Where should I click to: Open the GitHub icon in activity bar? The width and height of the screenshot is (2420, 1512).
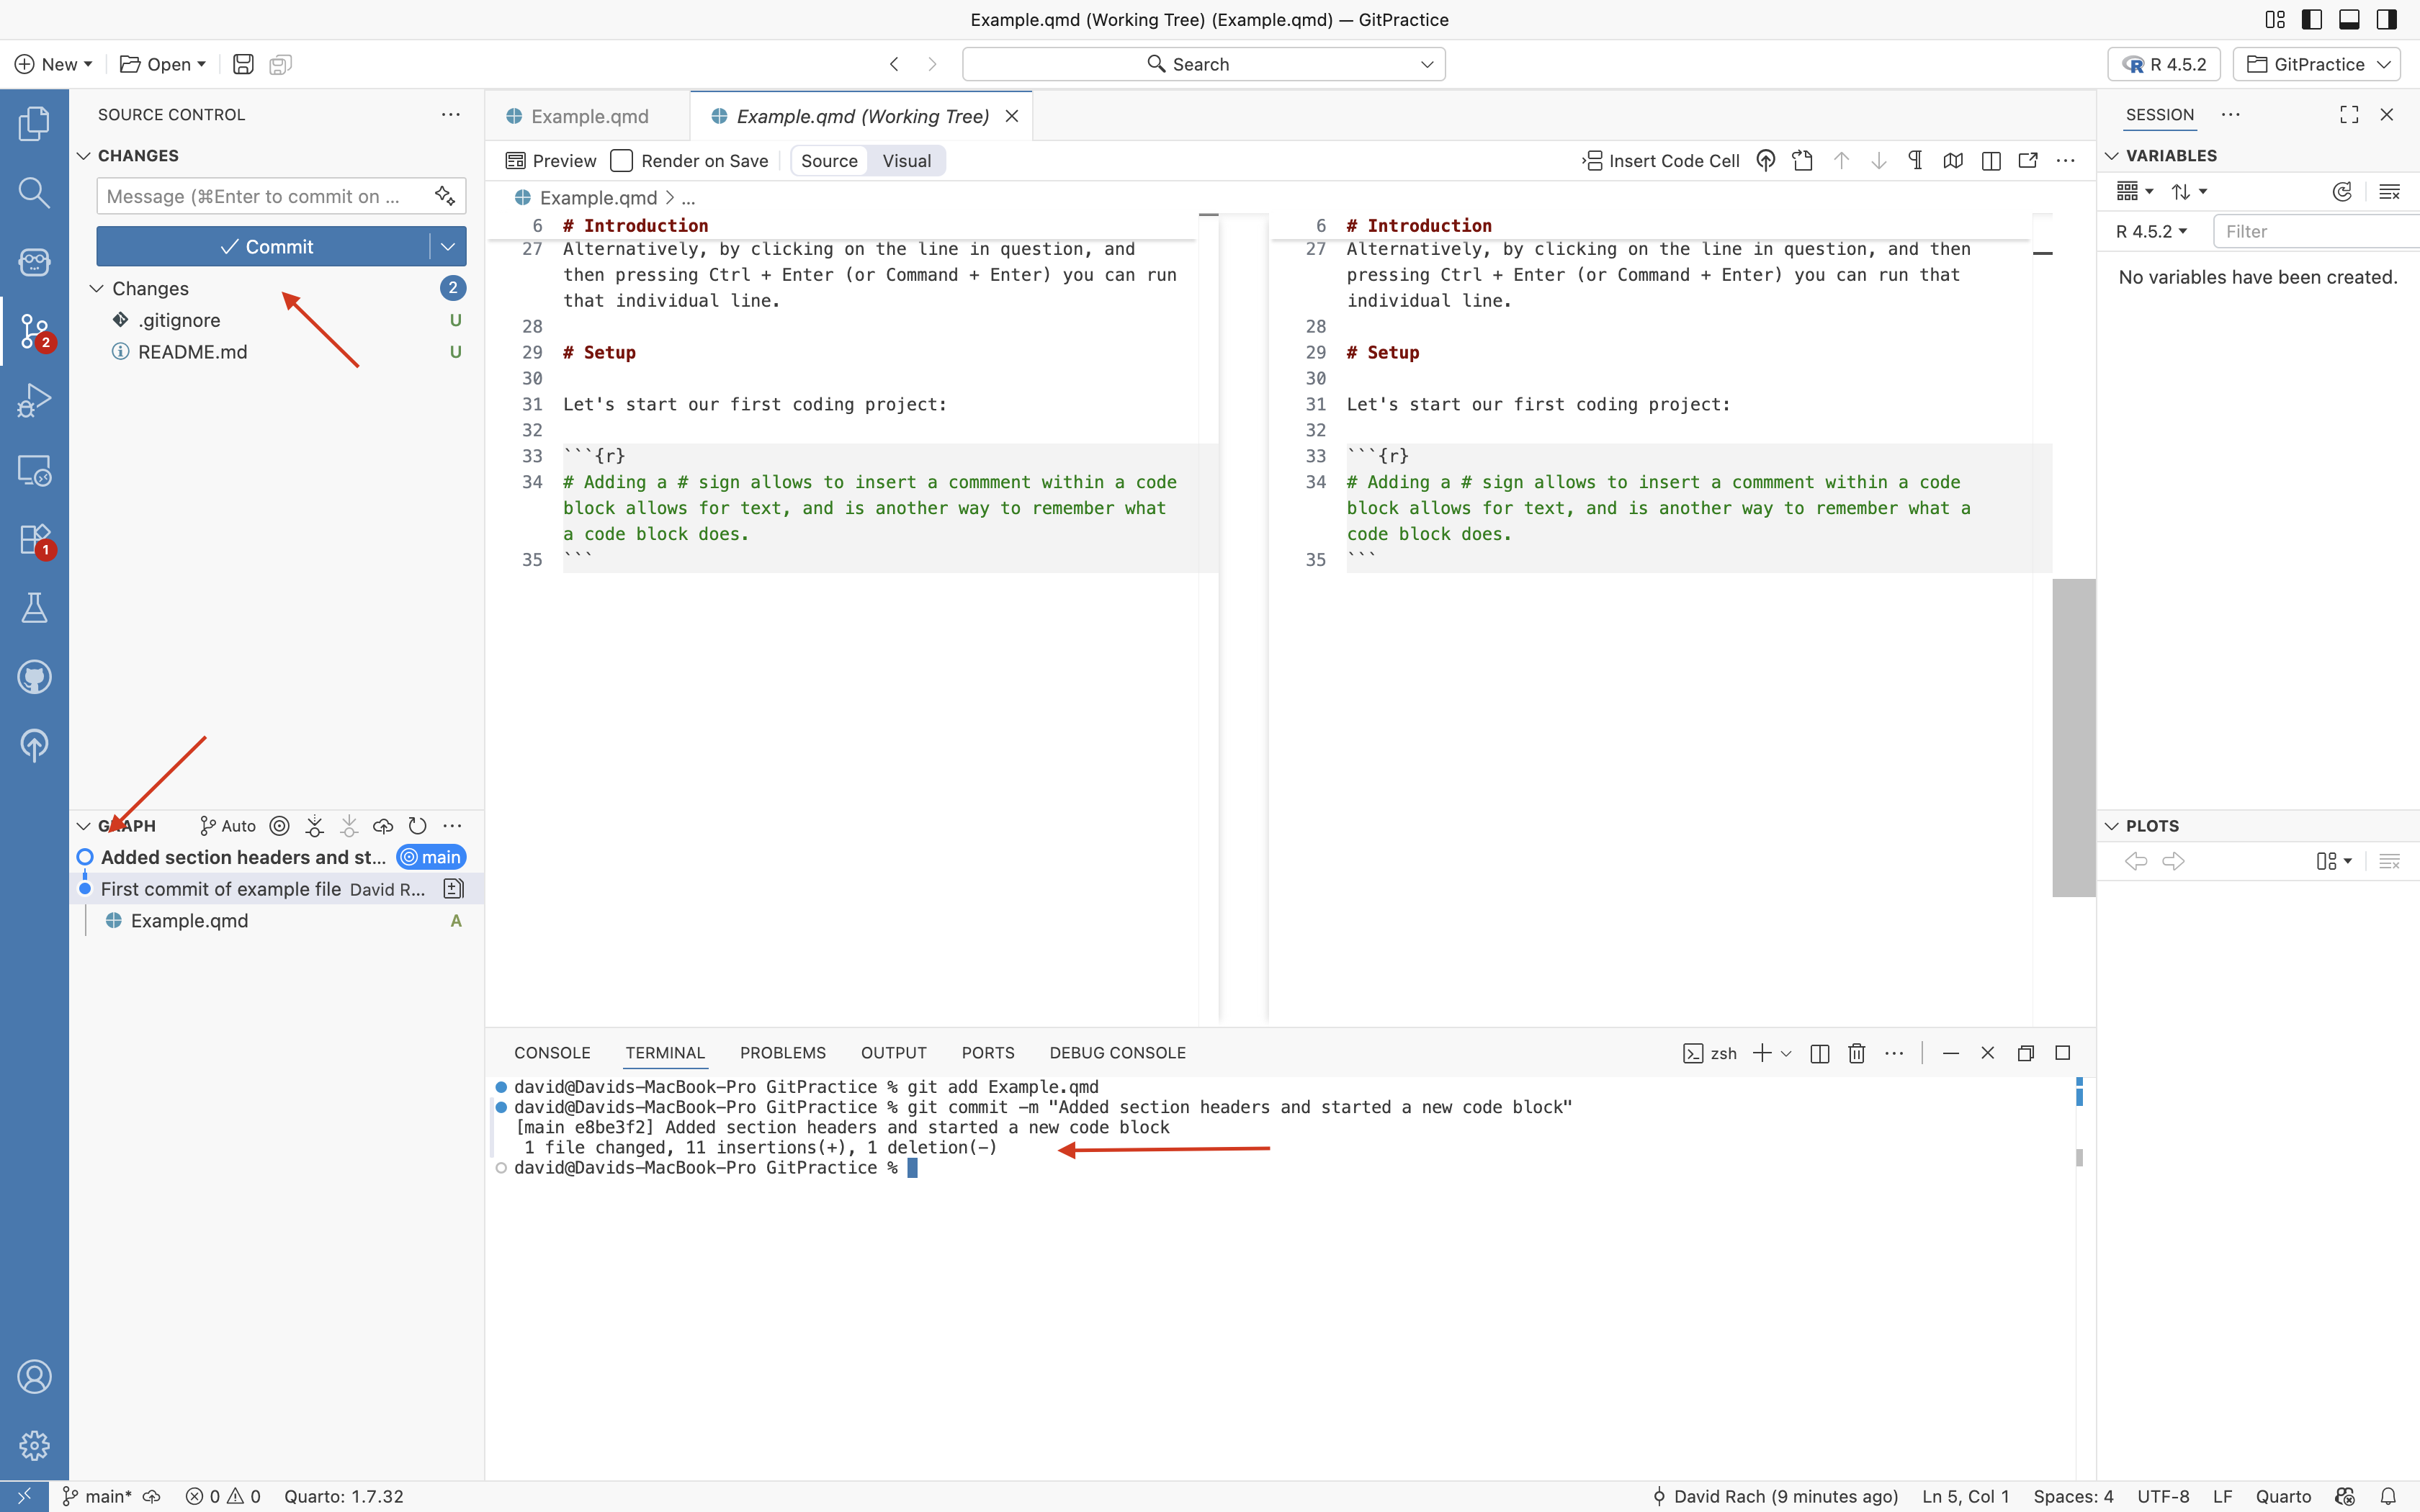point(34,677)
